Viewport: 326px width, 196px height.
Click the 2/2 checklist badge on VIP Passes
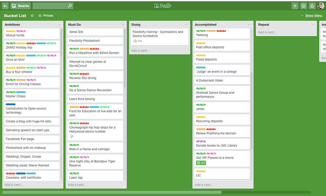coord(201,163)
